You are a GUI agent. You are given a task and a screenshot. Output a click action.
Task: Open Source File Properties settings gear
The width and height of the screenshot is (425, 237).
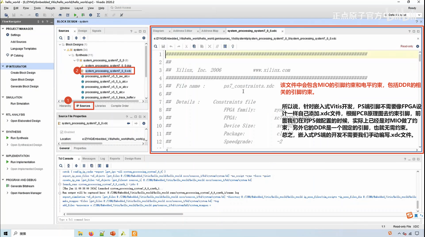point(144,123)
